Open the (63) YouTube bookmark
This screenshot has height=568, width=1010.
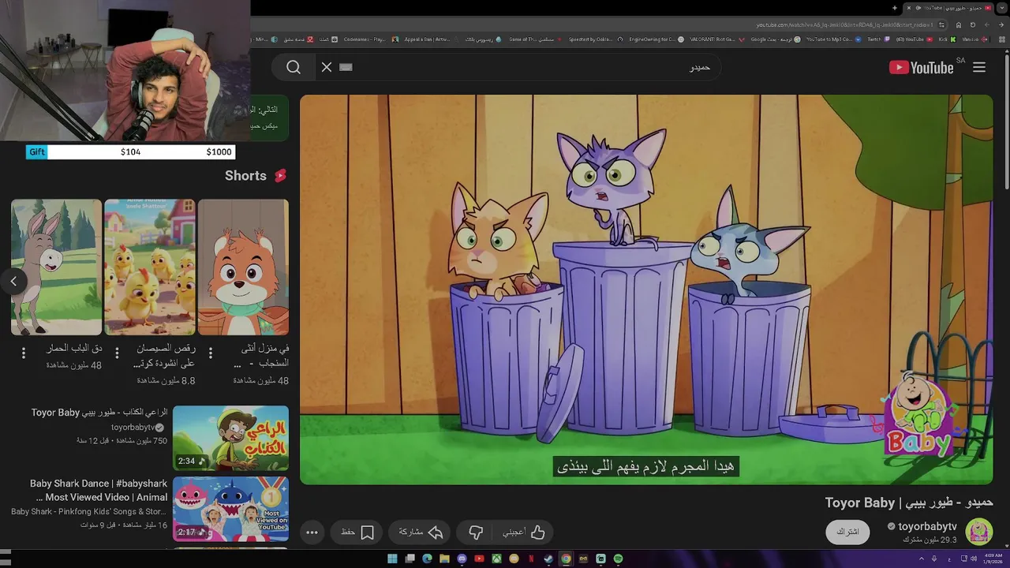tap(914, 39)
